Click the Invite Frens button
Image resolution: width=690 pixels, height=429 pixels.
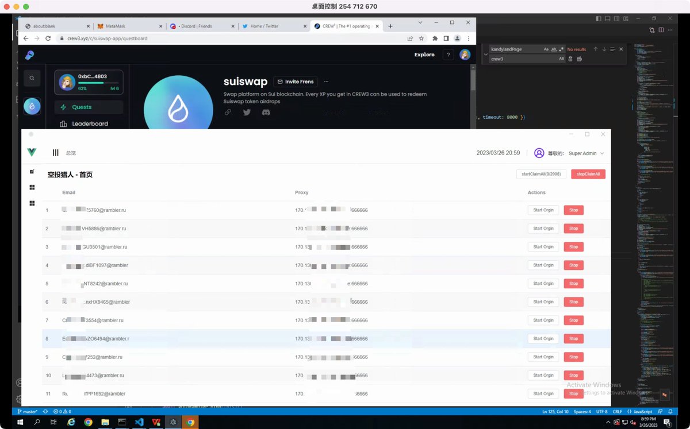click(x=296, y=82)
